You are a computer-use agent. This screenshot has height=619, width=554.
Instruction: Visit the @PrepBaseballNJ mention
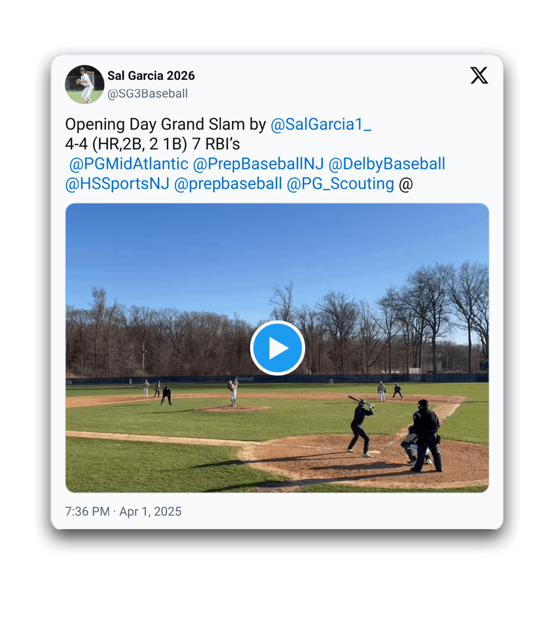click(259, 164)
